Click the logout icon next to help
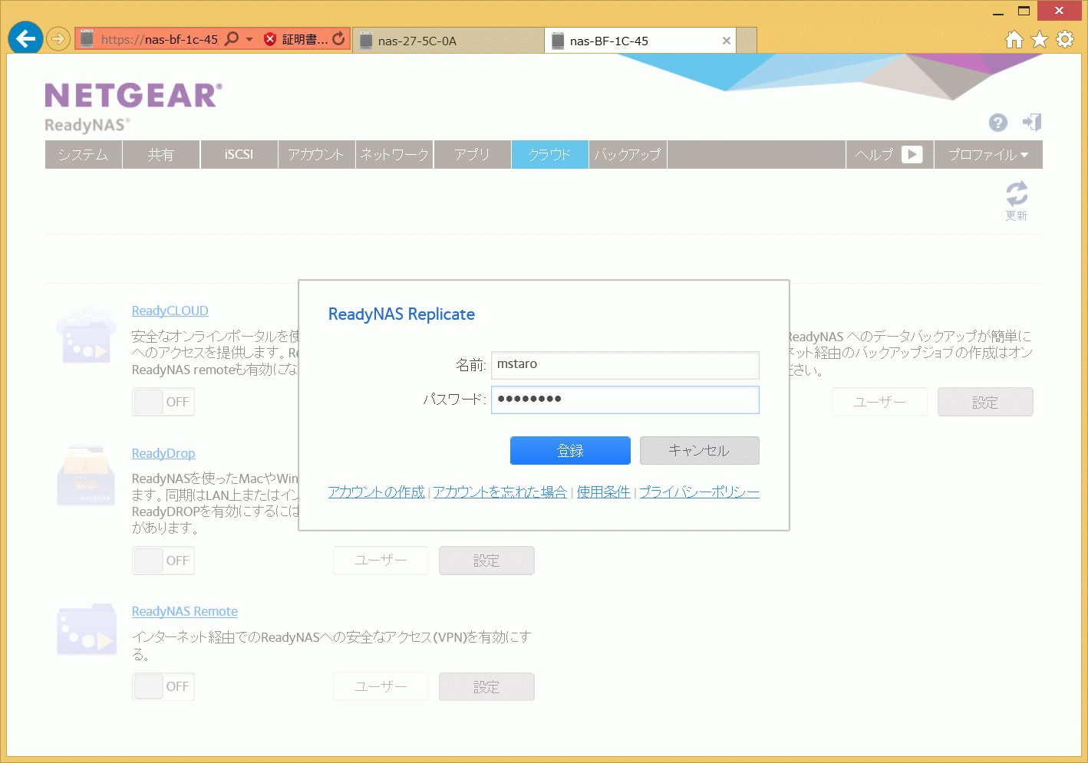Image resolution: width=1088 pixels, height=763 pixels. 1032,123
